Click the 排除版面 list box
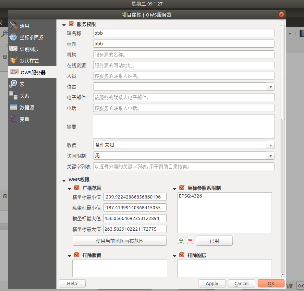 pyautogui.click(x=120, y=268)
